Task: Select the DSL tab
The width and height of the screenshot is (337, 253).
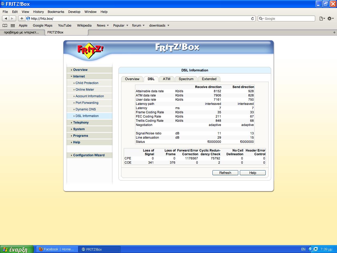Action: click(x=151, y=79)
